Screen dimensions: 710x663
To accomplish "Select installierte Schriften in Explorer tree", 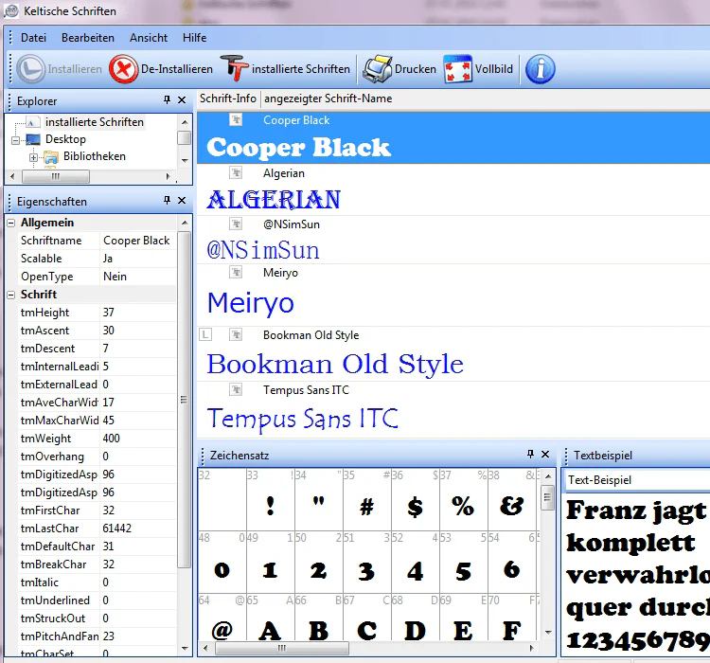I will click(x=94, y=122).
